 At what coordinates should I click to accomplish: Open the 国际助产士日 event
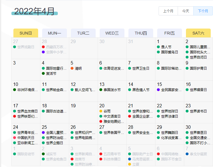142,154
